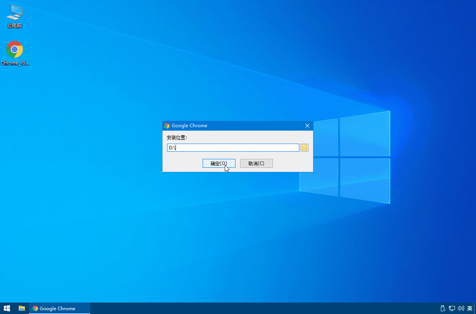Select the Chrome_v9 icon label text

[x=15, y=63]
